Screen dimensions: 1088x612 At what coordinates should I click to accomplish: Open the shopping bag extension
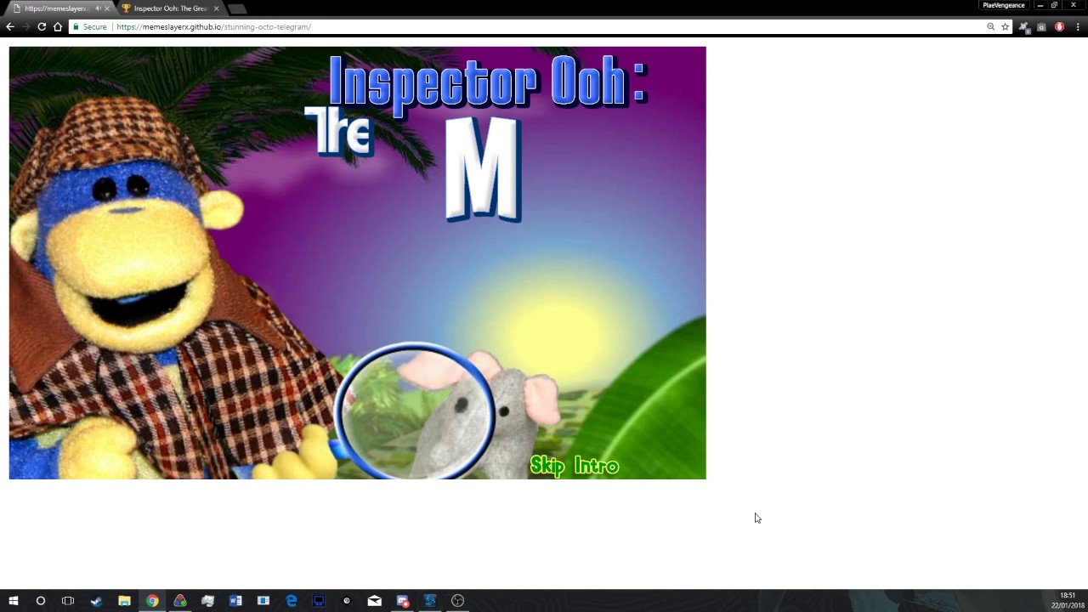pyautogui.click(x=1042, y=27)
